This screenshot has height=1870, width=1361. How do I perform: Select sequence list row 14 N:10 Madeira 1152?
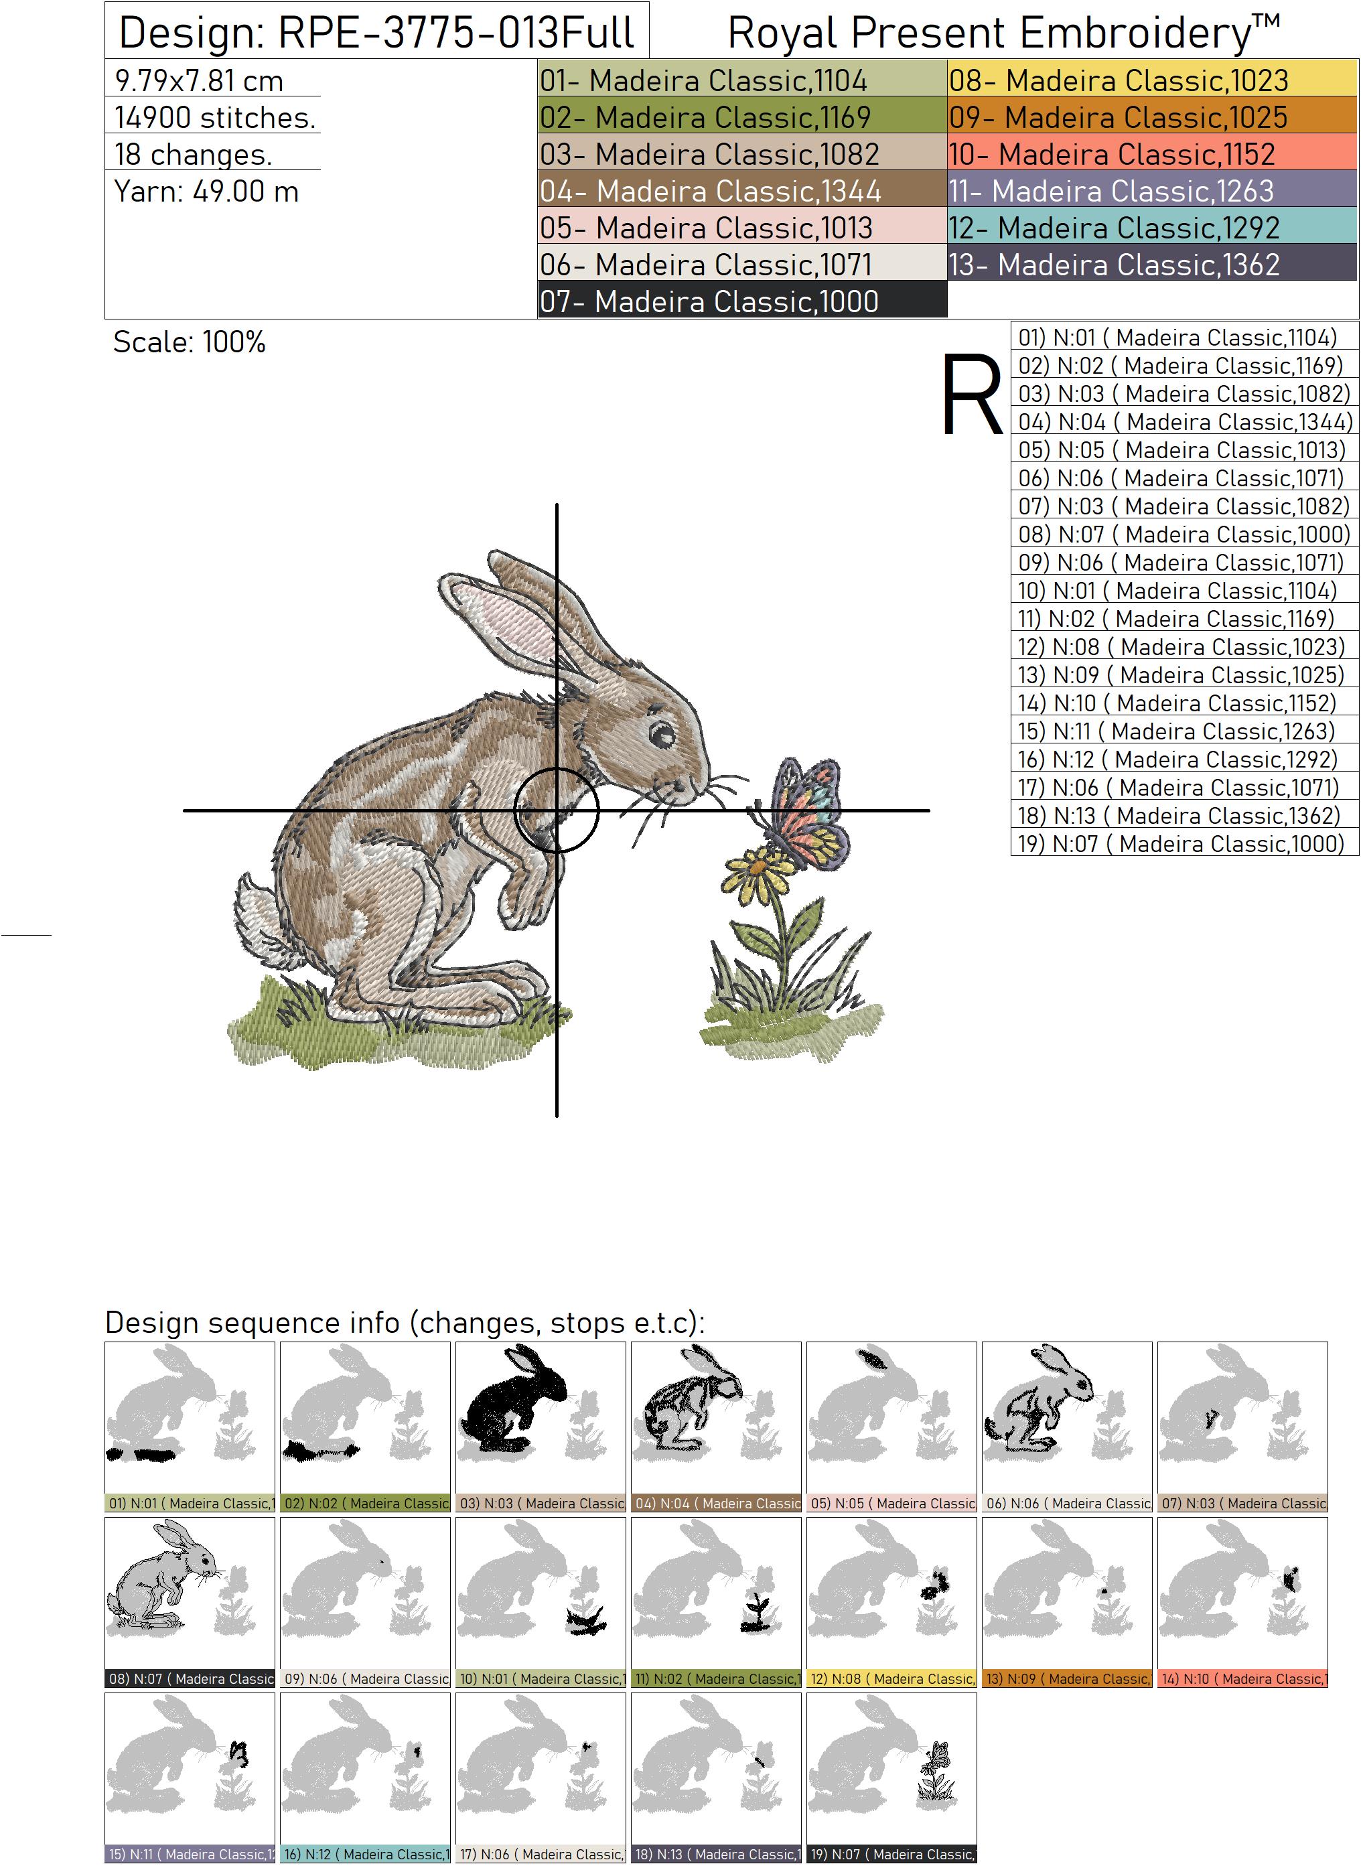click(1184, 703)
